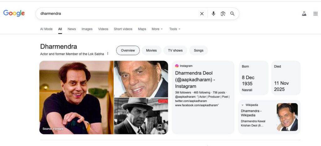Open the image gallery icon on black-and-white photo

[x=160, y=126]
